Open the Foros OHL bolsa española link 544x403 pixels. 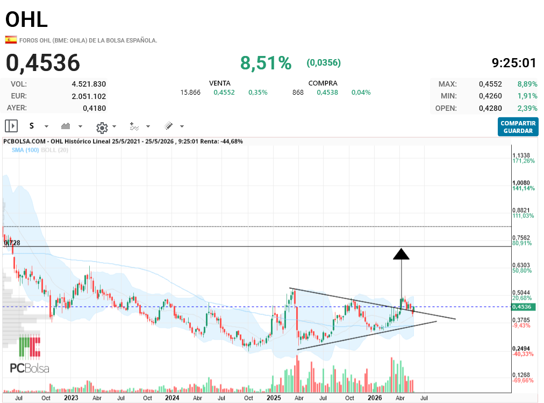[x=88, y=40]
